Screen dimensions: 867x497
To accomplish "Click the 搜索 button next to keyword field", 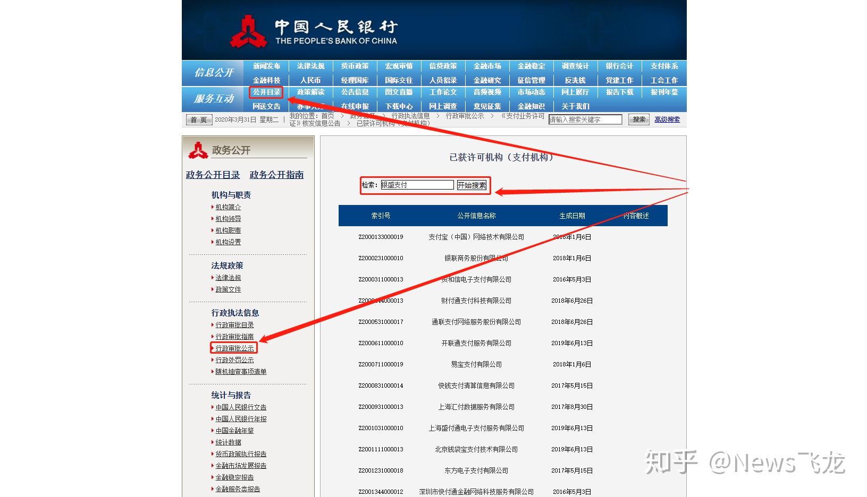I will coord(639,119).
